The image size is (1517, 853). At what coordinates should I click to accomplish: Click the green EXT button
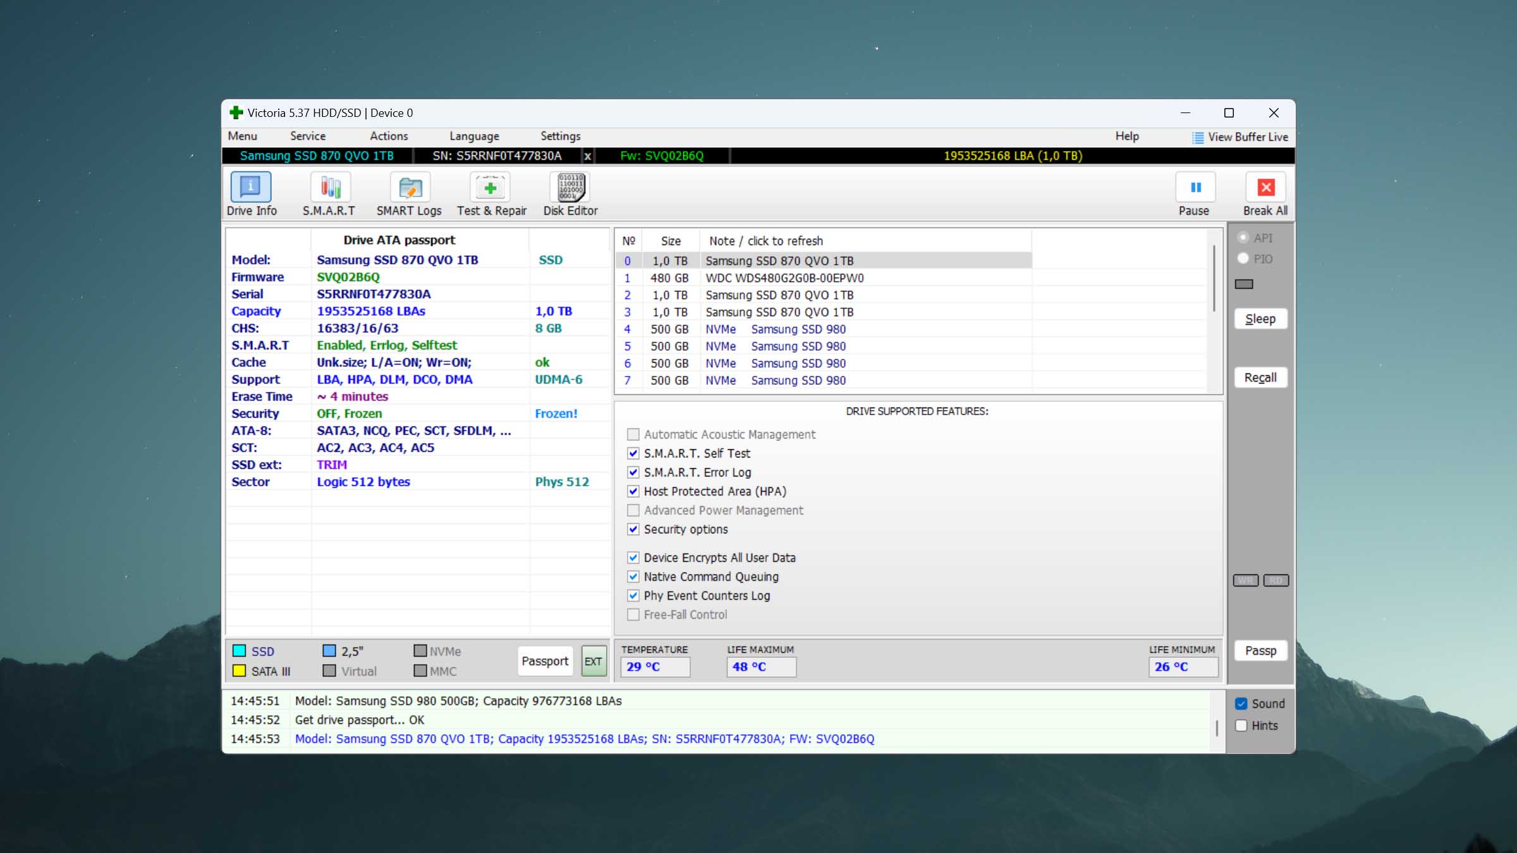(593, 661)
